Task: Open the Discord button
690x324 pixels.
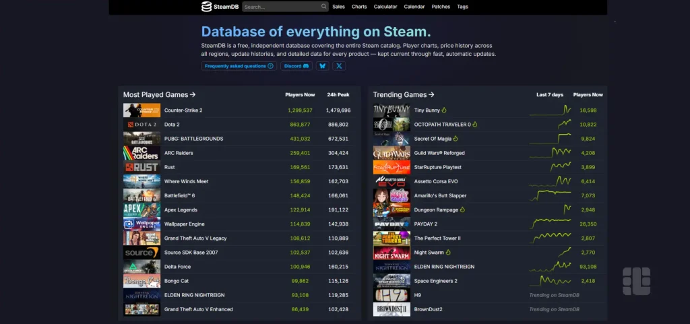Action: tap(296, 66)
